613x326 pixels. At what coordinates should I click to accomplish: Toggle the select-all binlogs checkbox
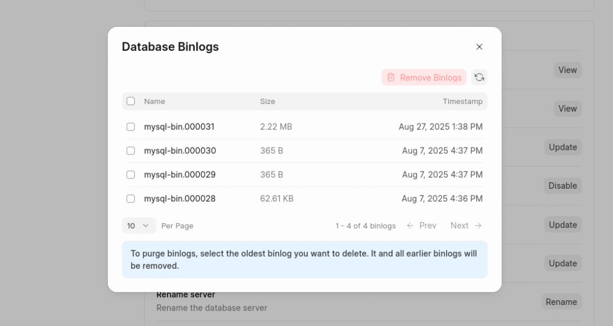tap(131, 102)
